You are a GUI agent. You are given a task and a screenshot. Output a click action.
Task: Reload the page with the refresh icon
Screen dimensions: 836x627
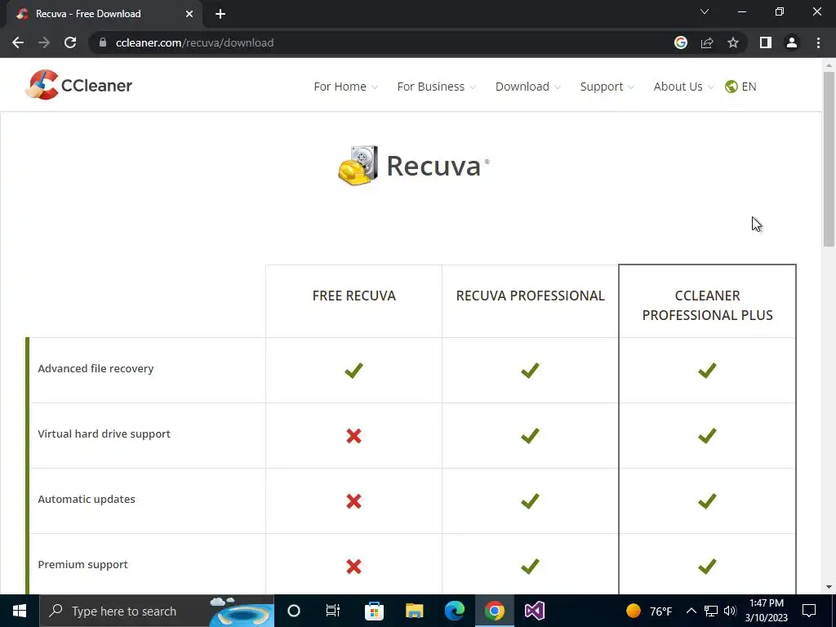70,42
